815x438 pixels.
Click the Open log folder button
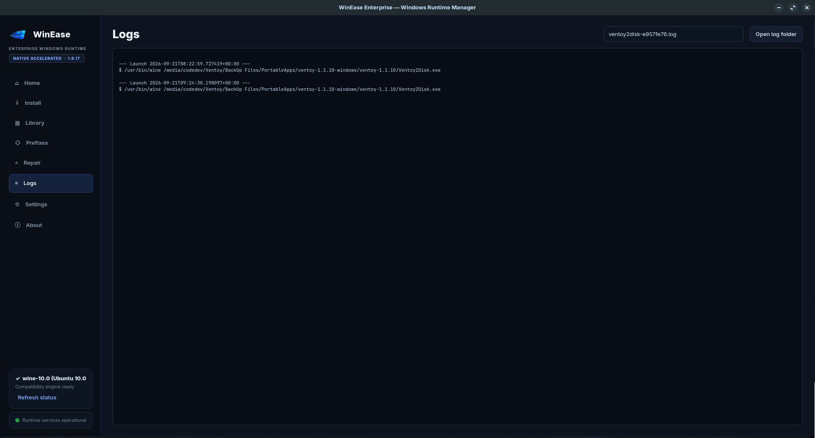click(776, 34)
